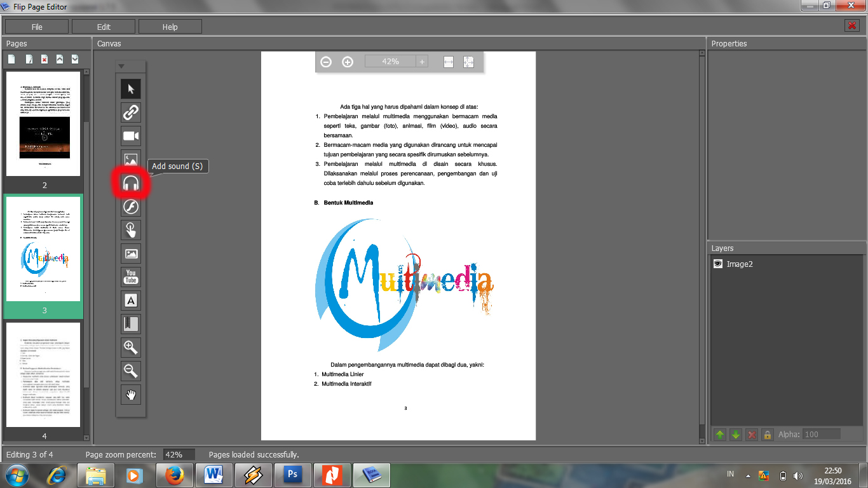This screenshot has height=488, width=868.
Task: Delete layer with the red X button
Action: [x=752, y=435]
